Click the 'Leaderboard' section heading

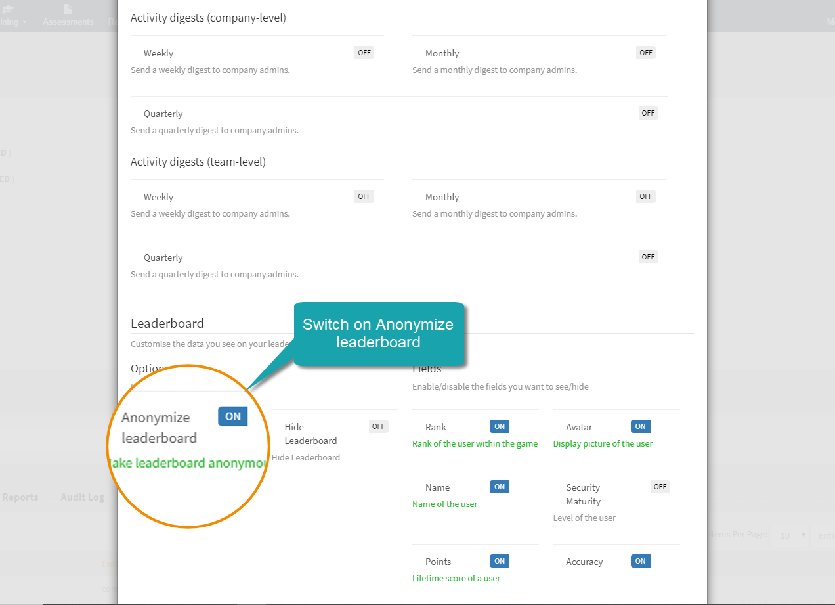pyautogui.click(x=167, y=323)
